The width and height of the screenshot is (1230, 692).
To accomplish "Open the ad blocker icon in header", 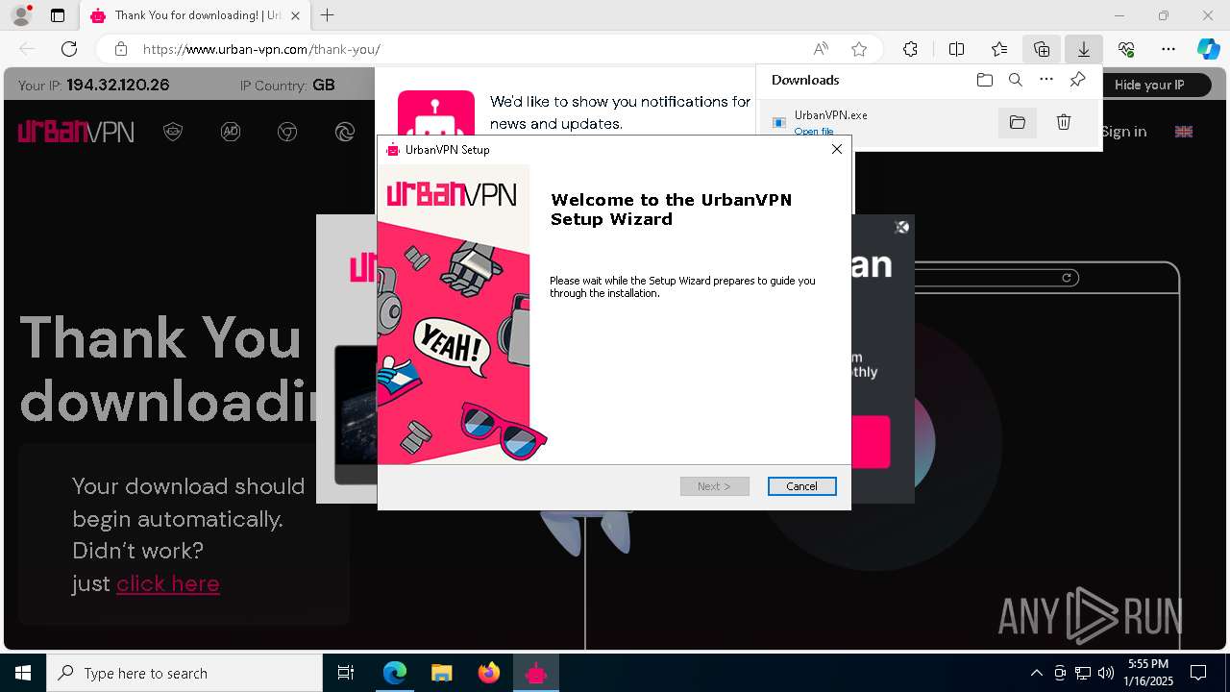I will click(231, 132).
